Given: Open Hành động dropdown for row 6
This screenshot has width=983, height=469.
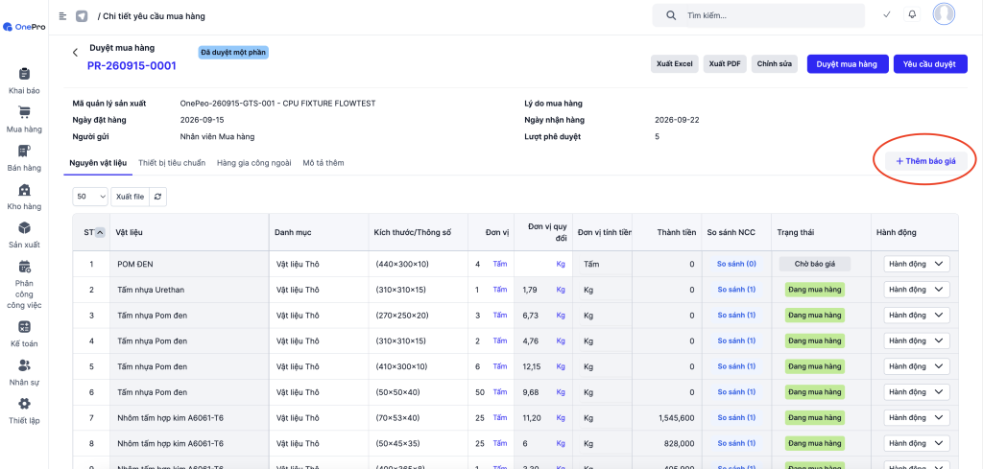Looking at the screenshot, I should (917, 392).
